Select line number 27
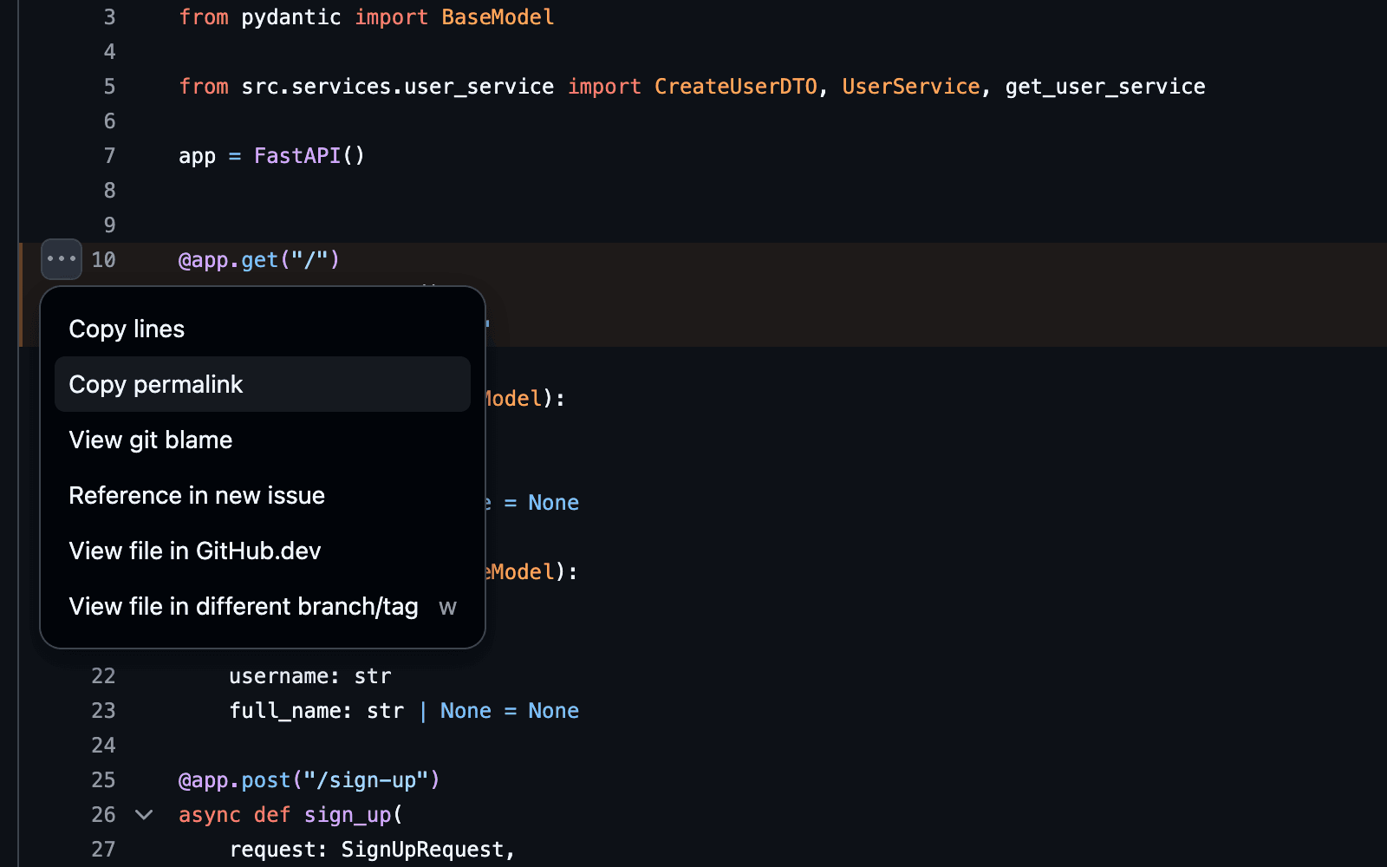Viewport: 1387px width, 867px height. (103, 849)
